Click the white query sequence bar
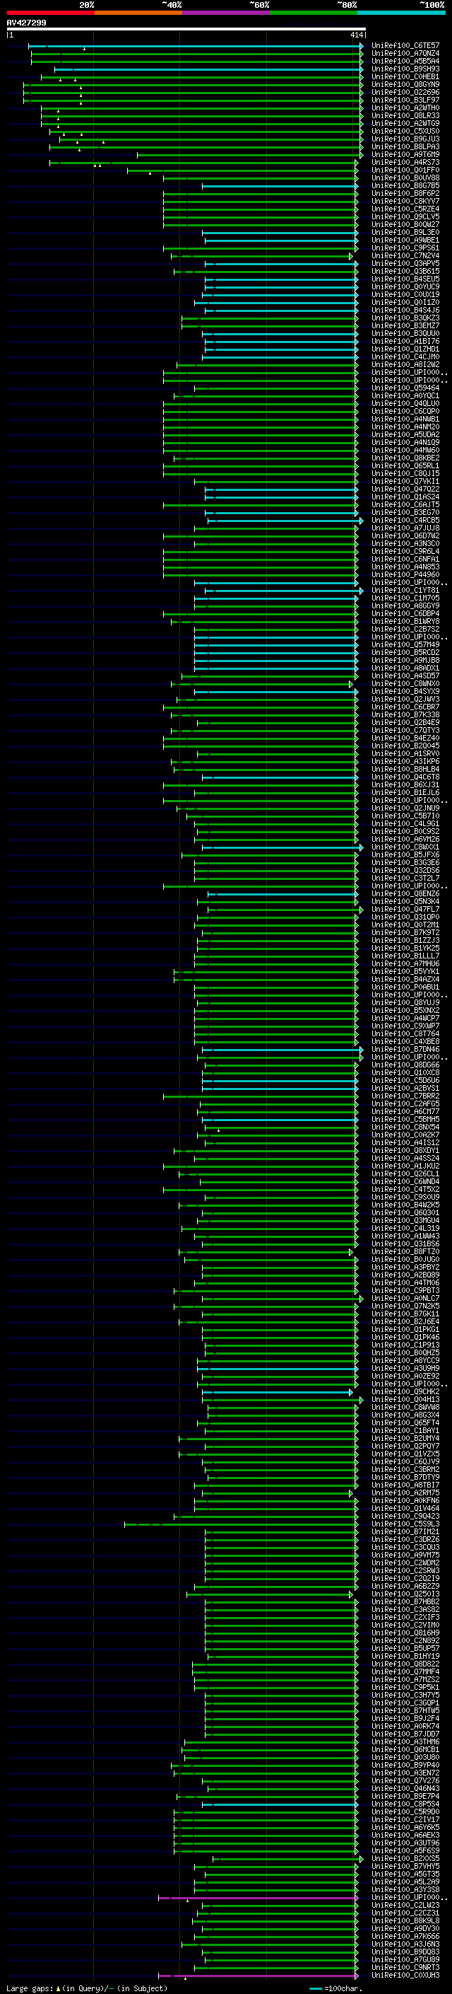 [186, 28]
